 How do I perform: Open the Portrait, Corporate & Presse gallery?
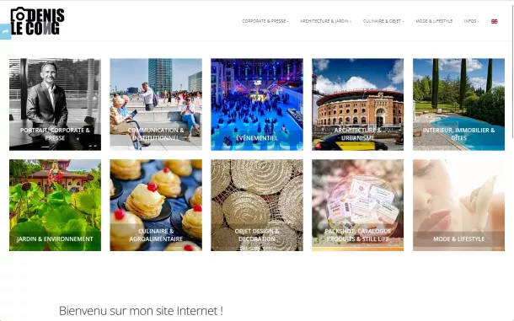click(55, 104)
